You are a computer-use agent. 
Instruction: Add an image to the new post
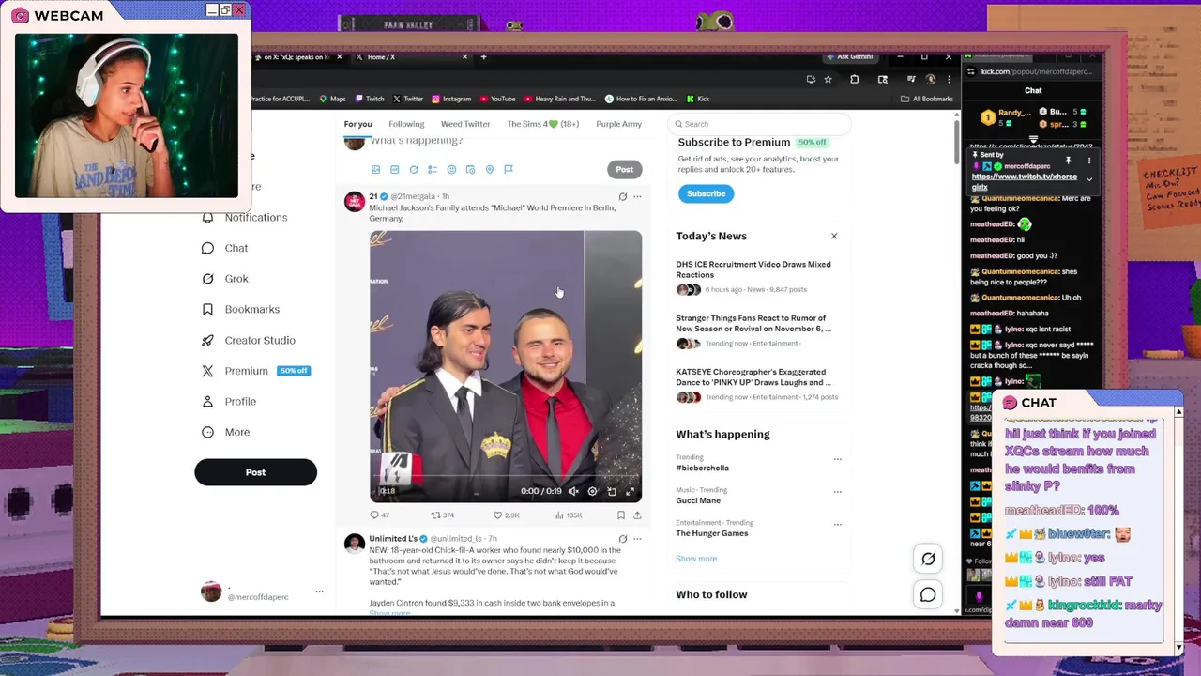(375, 170)
